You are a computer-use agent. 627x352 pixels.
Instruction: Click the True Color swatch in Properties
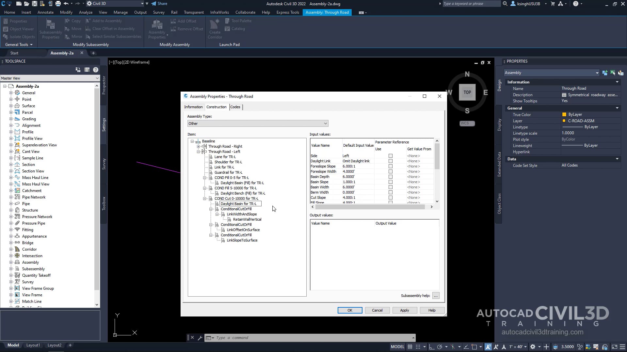pos(565,114)
